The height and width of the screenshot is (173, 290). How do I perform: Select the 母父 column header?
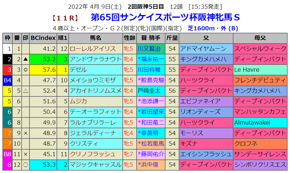(260, 38)
